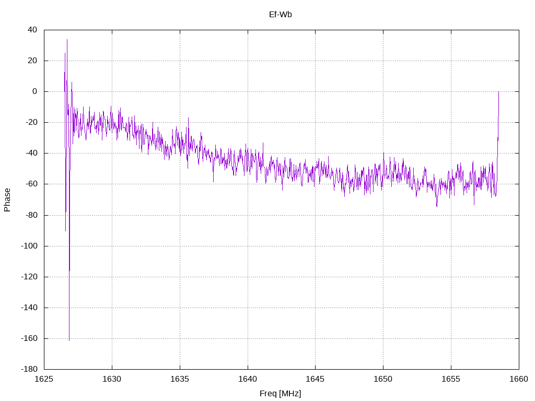
Task: Click the y-axis tick value "-100"
Action: click(x=29, y=246)
